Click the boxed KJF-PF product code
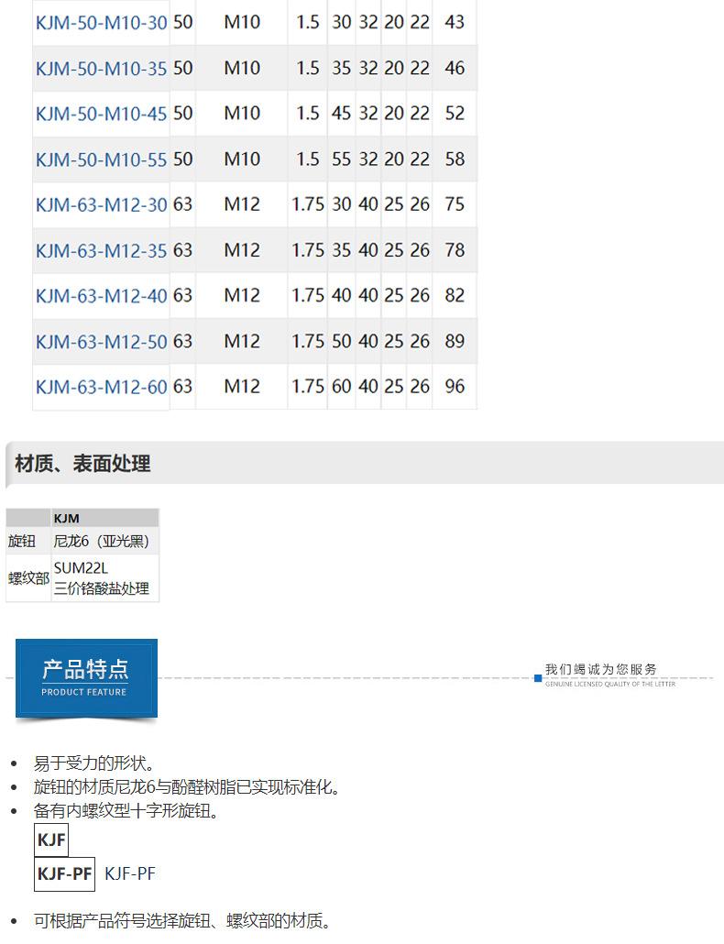 click(x=64, y=873)
